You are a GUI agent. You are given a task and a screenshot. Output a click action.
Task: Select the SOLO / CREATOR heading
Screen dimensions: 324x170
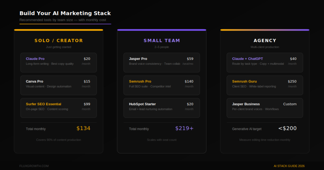point(59,41)
